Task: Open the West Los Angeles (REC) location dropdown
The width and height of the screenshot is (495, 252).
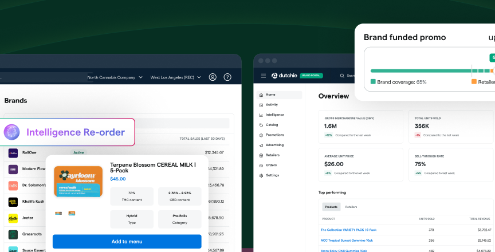Action: click(175, 77)
